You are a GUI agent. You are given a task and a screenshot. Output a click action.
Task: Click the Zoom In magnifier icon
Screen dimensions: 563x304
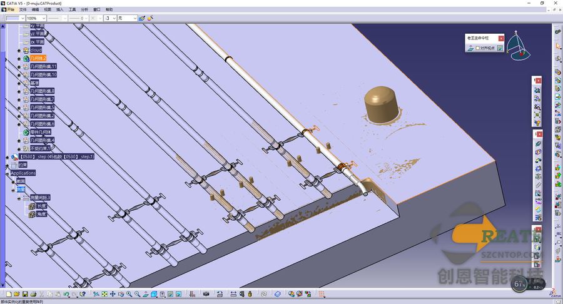tap(129, 294)
